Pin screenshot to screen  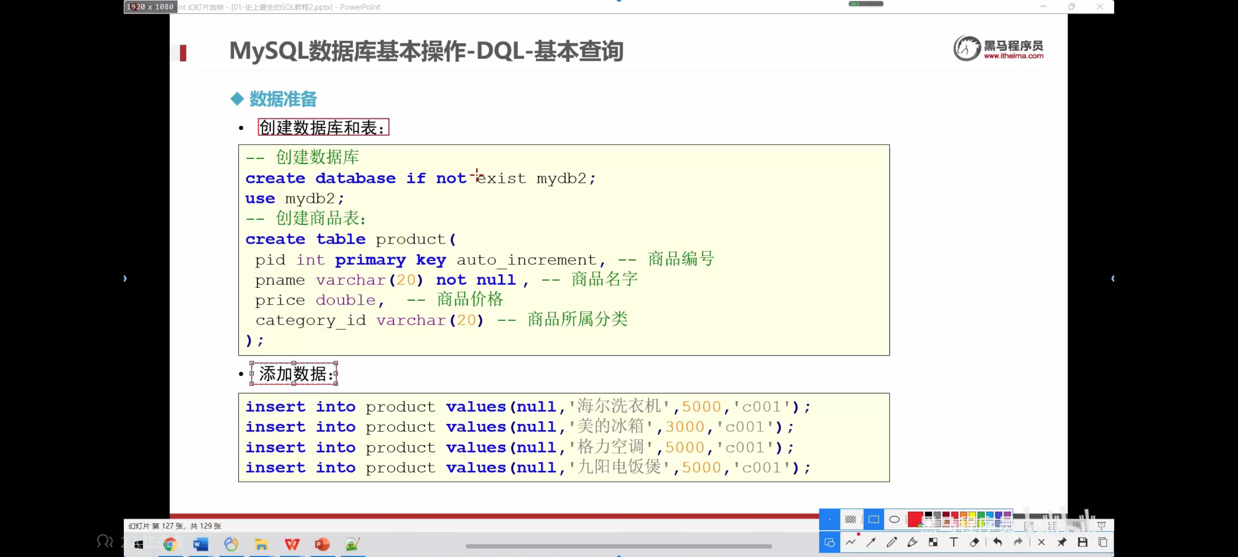click(x=1062, y=542)
